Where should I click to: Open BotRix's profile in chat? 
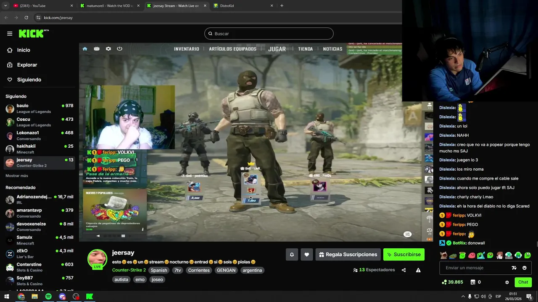pos(459,243)
